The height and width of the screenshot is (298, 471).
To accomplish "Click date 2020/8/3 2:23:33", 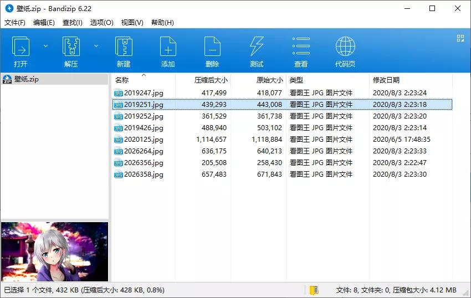I will (x=400, y=151).
